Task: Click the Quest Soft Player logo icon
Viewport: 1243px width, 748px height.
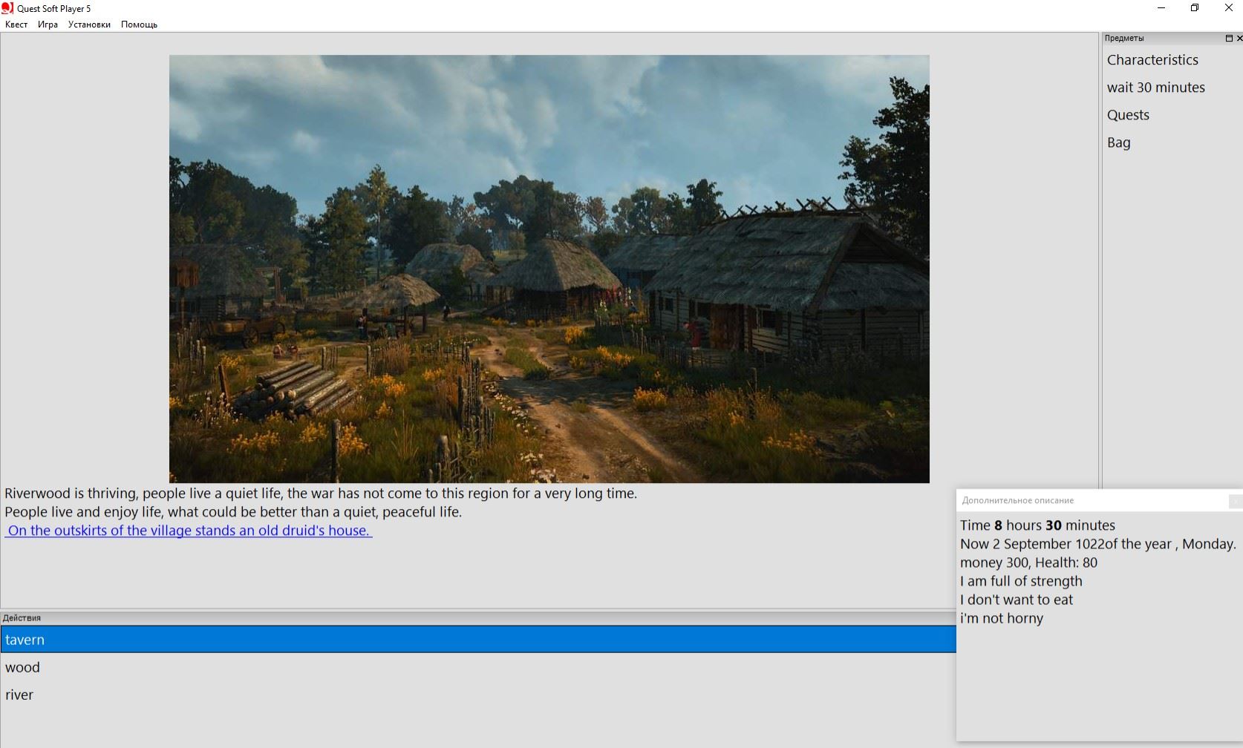Action: click(x=7, y=8)
